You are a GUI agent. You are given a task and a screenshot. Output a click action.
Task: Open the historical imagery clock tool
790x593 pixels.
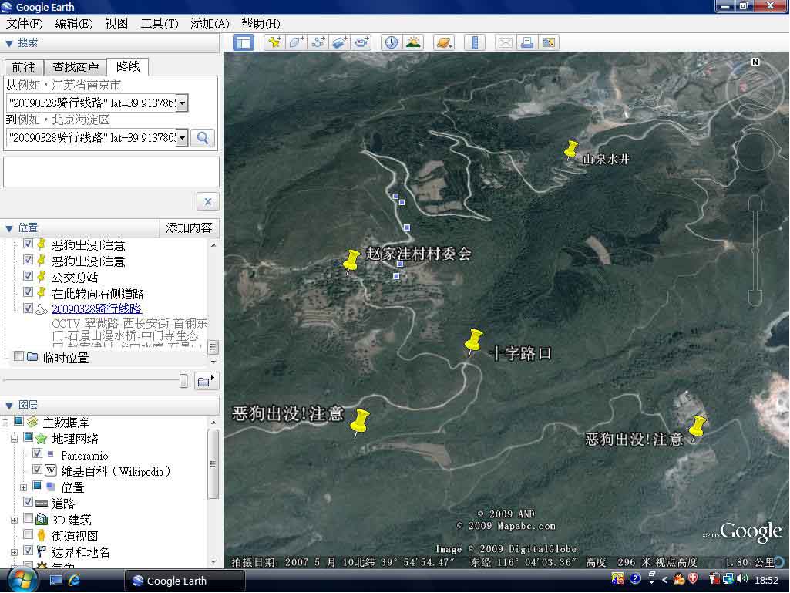(392, 42)
